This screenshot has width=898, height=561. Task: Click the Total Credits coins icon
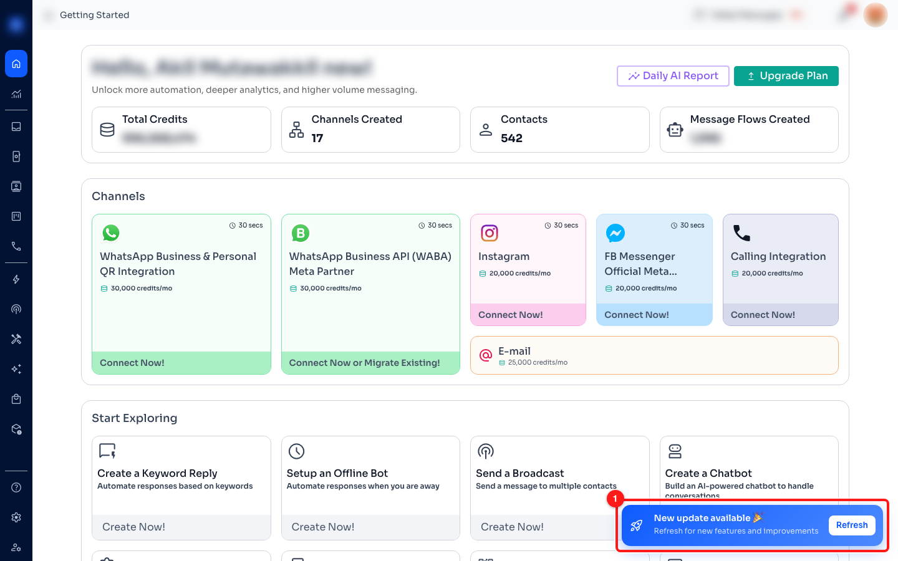tap(107, 130)
